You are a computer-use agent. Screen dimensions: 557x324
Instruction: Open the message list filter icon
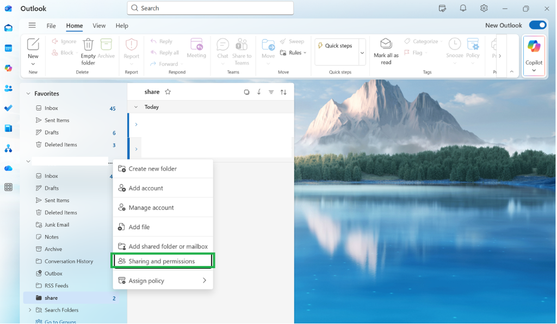271,92
